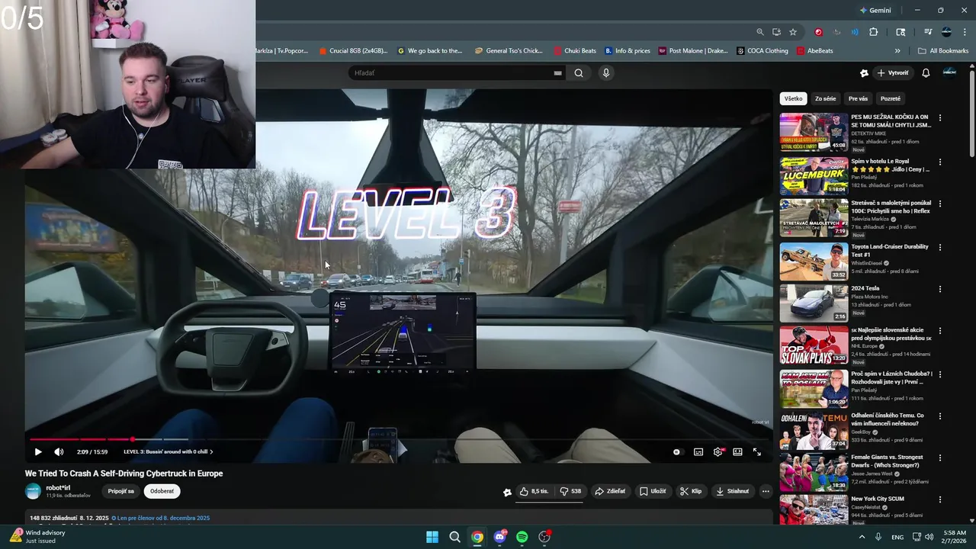The width and height of the screenshot is (976, 549).
Task: Mute the video with the speaker icon
Action: point(59,452)
